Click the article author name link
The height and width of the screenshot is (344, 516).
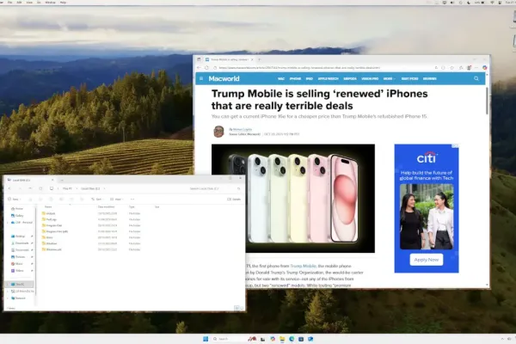243,129
